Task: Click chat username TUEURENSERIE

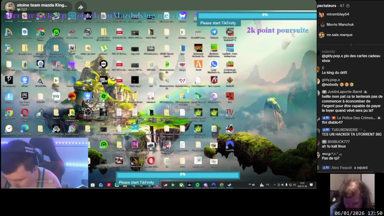Action: (x=345, y=130)
